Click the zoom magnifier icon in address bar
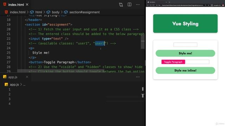This screenshot has height=126, width=225. pyautogui.click(x=206, y=5)
